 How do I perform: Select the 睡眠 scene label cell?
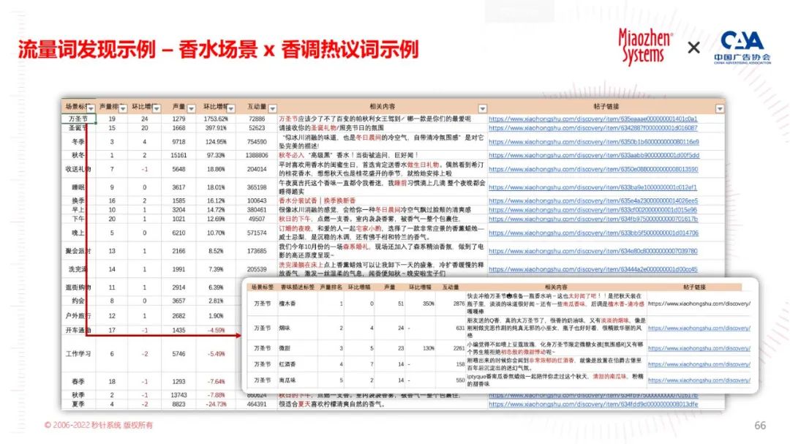(78, 187)
